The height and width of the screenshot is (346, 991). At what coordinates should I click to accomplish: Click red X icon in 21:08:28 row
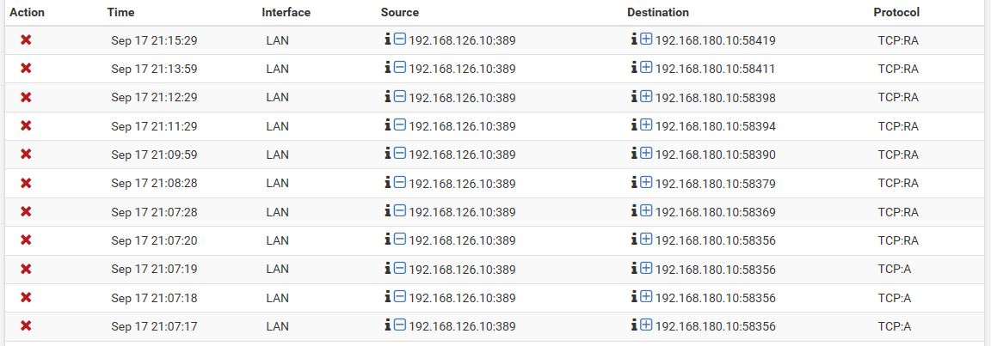[26, 183]
